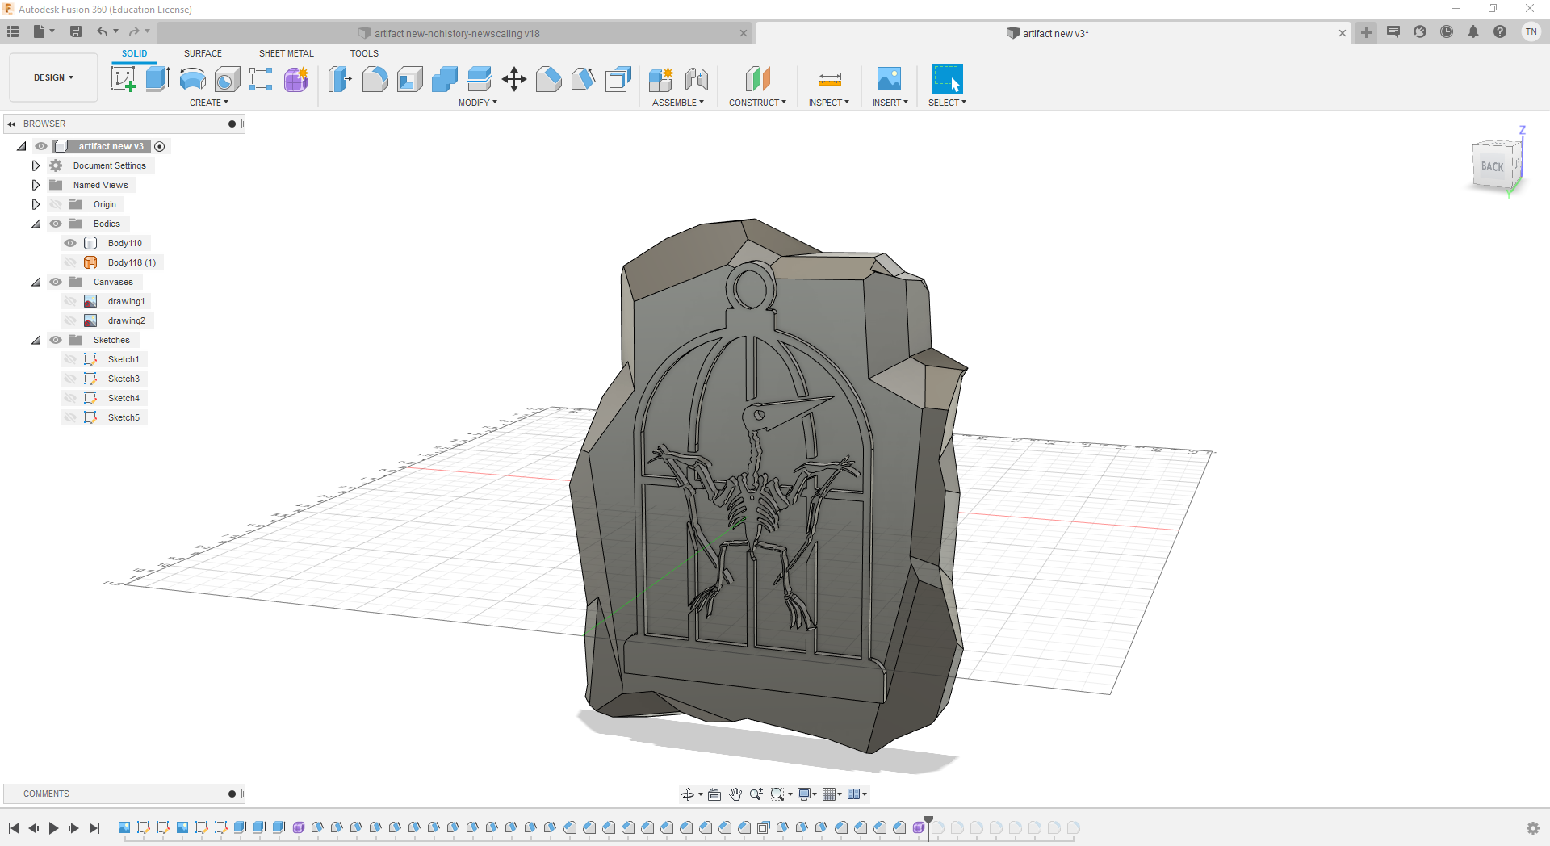The width and height of the screenshot is (1550, 846).
Task: Play the timeline
Action: click(53, 828)
